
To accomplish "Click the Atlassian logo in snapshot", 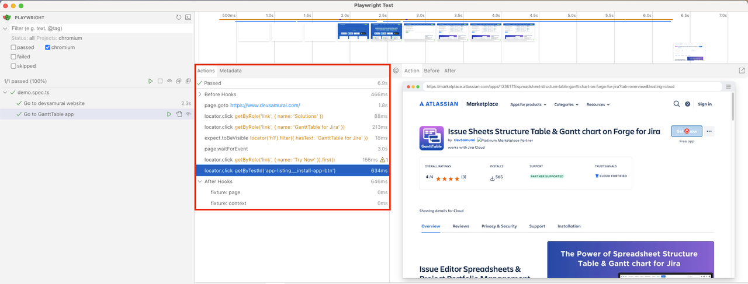I will coord(440,104).
